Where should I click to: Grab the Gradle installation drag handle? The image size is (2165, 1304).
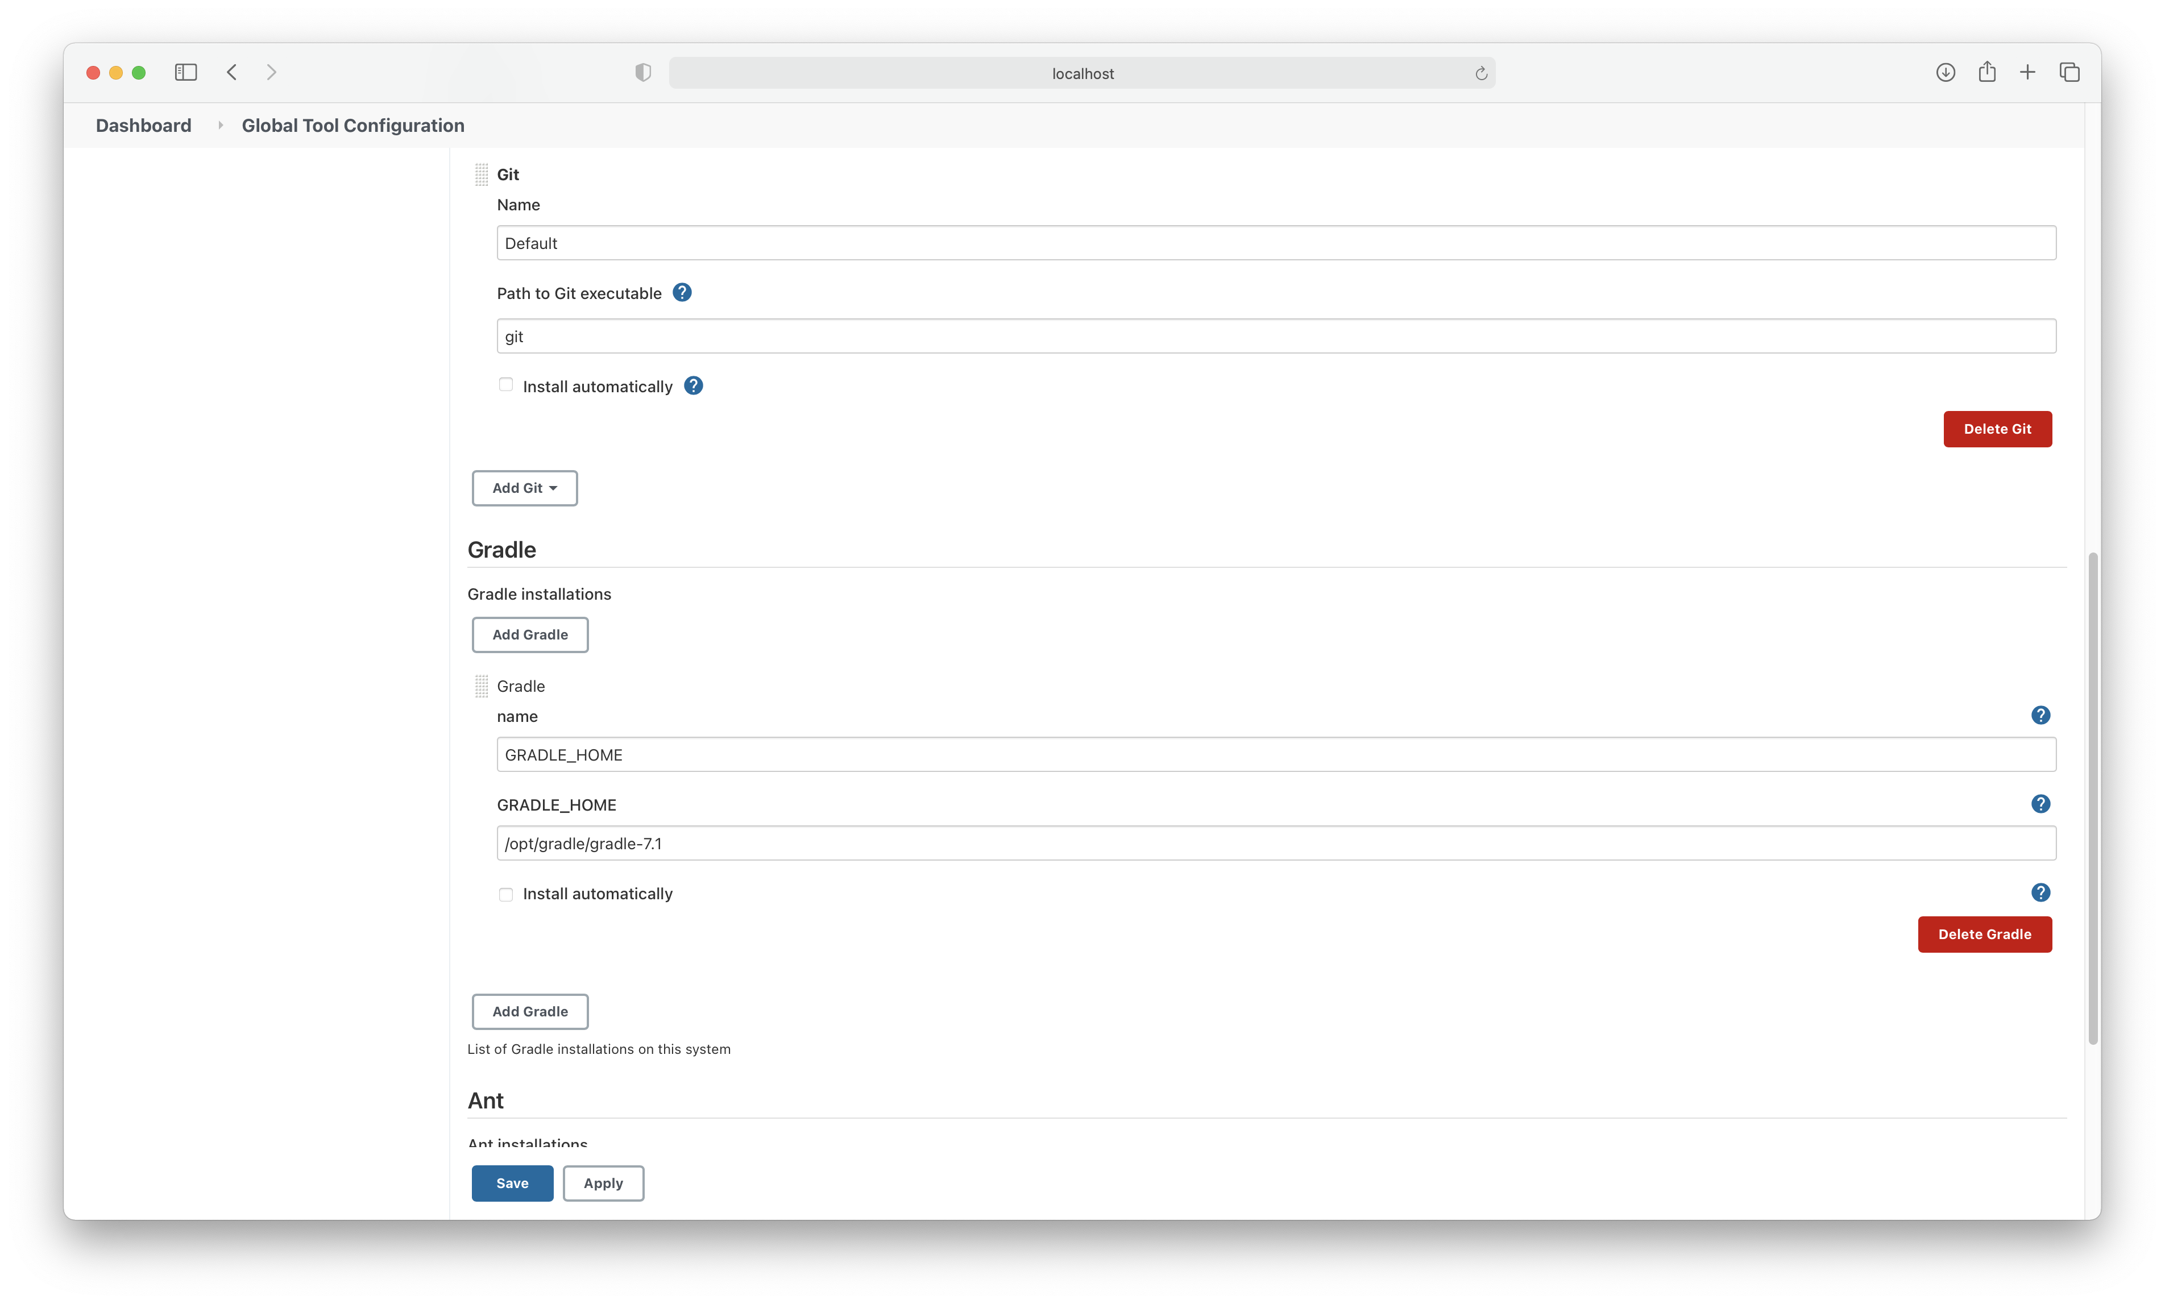click(x=482, y=686)
